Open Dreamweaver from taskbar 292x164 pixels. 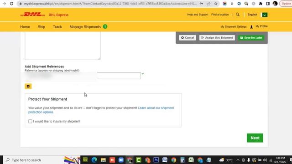[x=85, y=160]
